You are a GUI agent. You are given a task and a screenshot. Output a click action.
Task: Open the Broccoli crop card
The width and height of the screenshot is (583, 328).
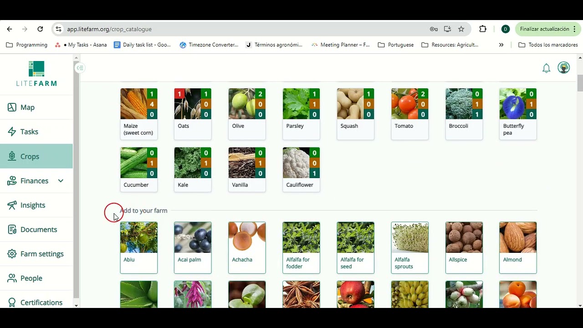pos(464,114)
